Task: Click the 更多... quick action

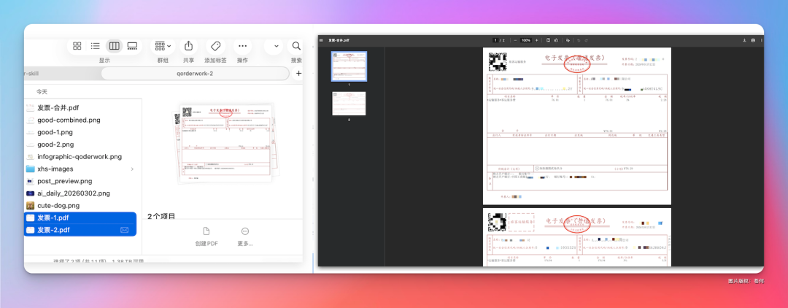Action: (x=245, y=236)
